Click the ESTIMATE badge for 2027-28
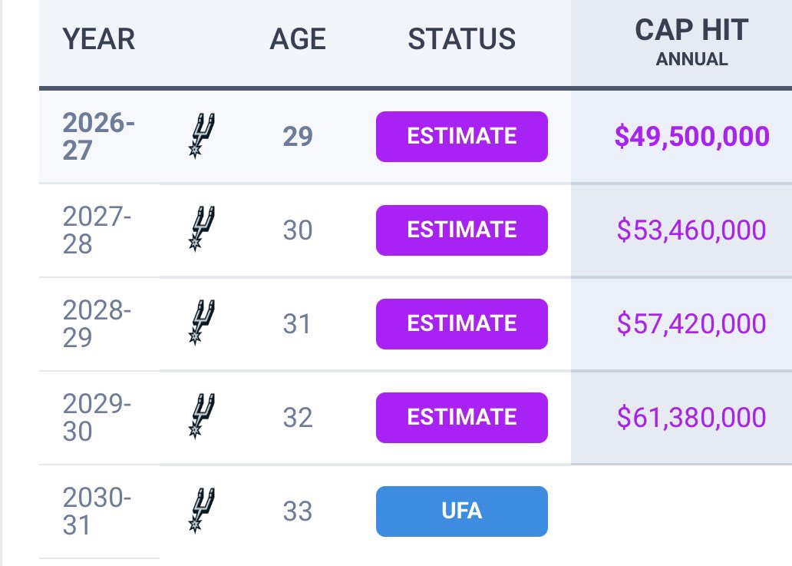Screen dimensions: 792x566 point(462,230)
